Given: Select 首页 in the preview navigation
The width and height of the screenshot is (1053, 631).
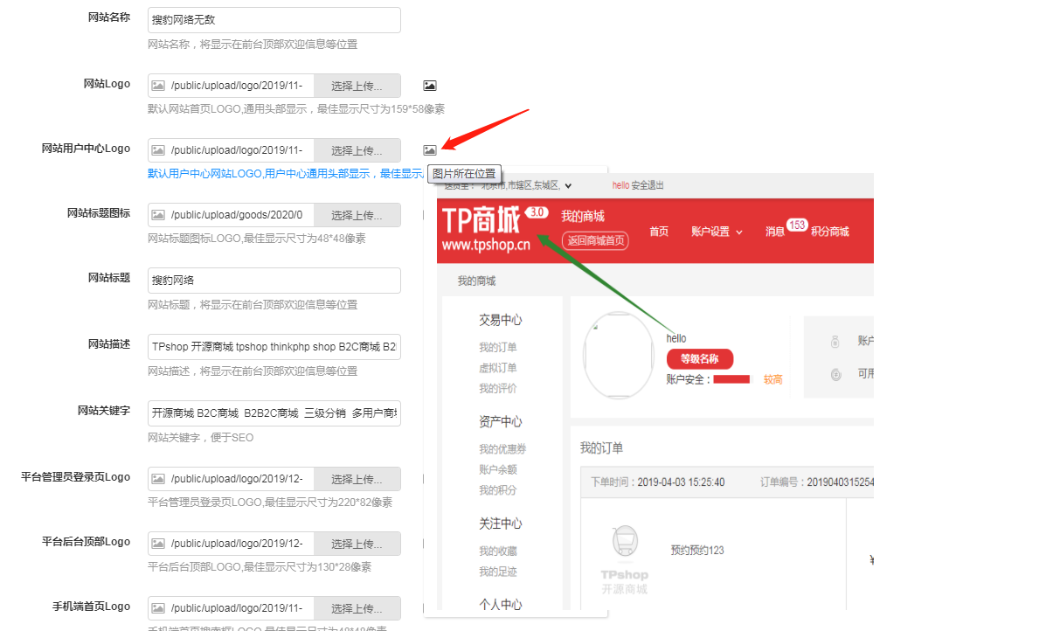Looking at the screenshot, I should coord(659,231).
